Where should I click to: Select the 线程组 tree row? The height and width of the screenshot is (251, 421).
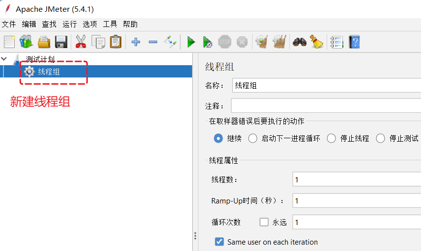point(96,72)
